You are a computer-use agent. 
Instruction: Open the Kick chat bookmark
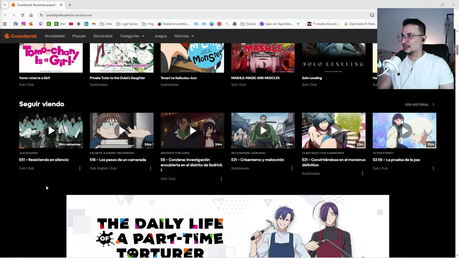click(x=60, y=24)
